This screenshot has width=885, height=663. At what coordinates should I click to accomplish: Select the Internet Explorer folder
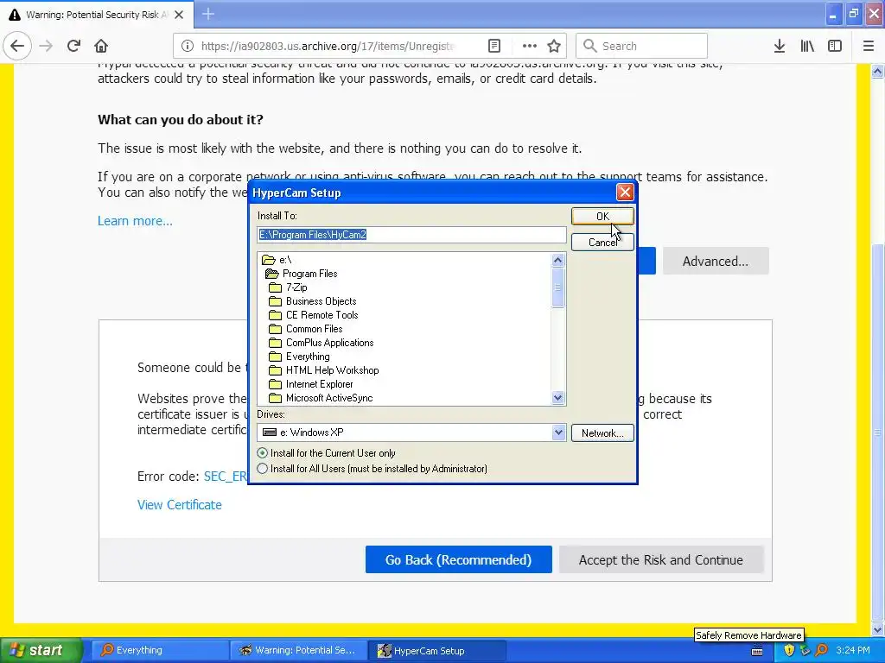[311, 384]
